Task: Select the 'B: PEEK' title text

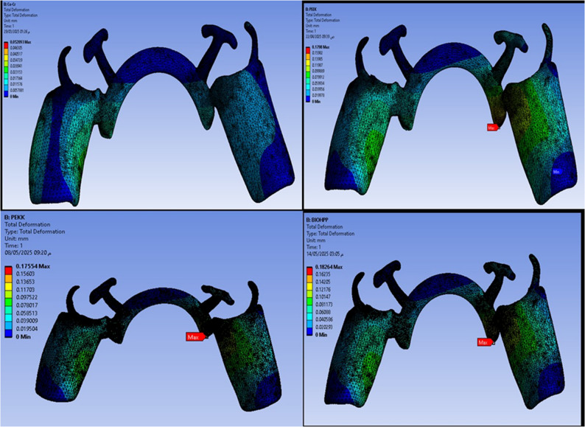Action: (x=312, y=10)
